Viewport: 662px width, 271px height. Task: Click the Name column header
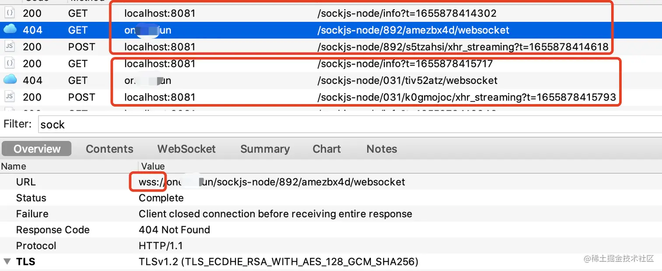click(x=14, y=166)
